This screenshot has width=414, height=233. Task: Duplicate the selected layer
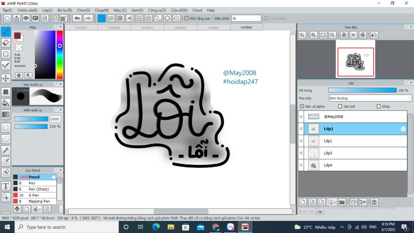[x=353, y=202]
